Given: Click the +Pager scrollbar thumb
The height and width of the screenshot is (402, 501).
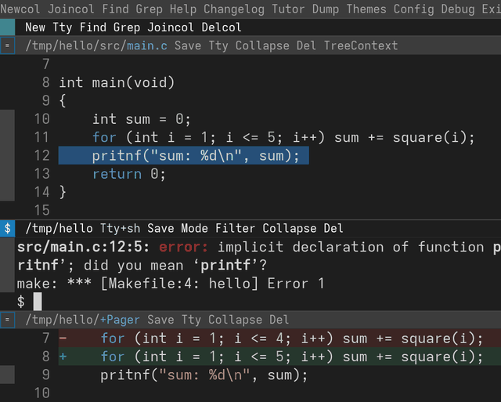Looking at the screenshot, I should [7, 375].
